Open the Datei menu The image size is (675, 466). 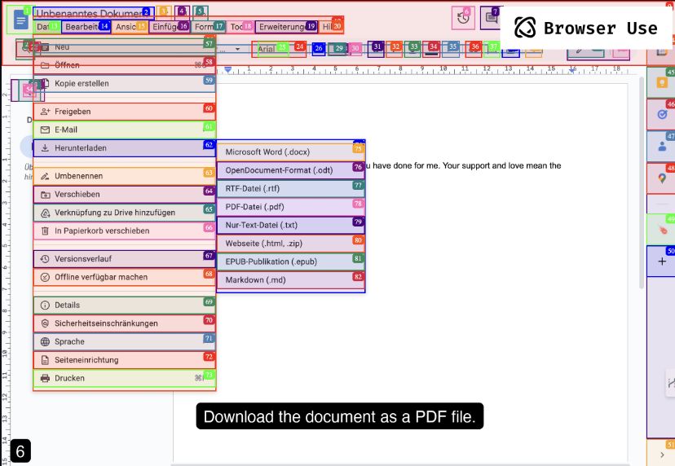(x=48, y=27)
